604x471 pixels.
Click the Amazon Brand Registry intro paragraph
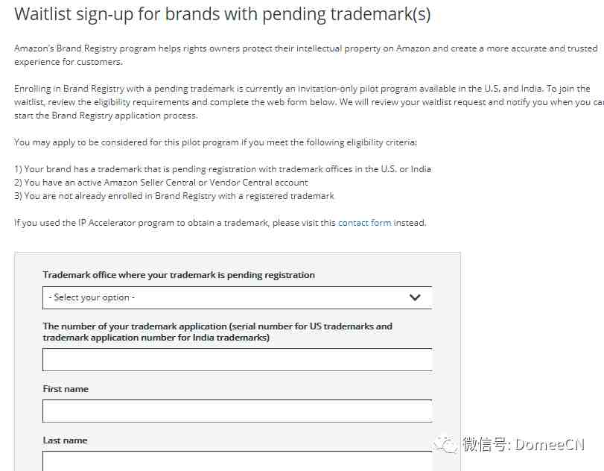(x=306, y=55)
